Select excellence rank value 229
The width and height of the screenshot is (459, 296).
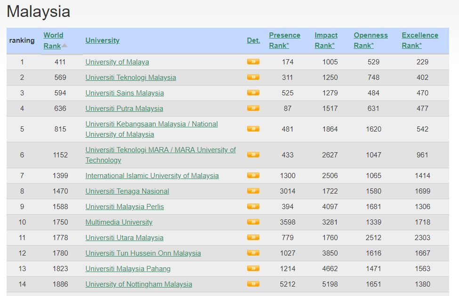[422, 62]
